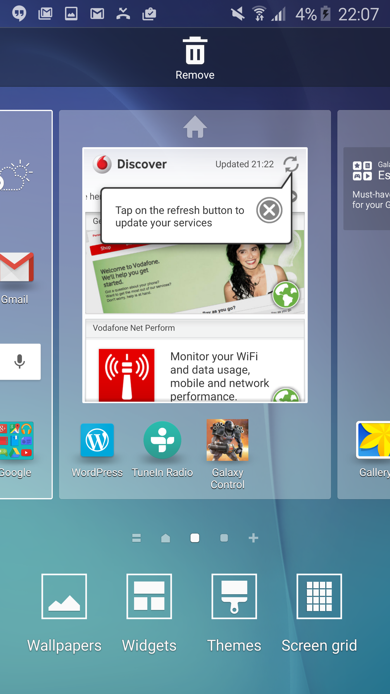
Task: Refresh the Vodafone Discover widget
Action: pos(291,164)
